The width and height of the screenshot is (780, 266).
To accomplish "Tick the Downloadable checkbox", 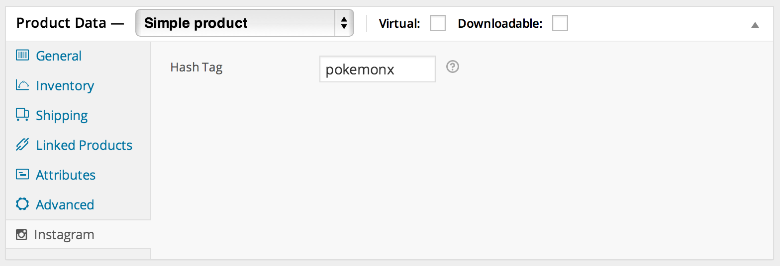I will click(560, 23).
